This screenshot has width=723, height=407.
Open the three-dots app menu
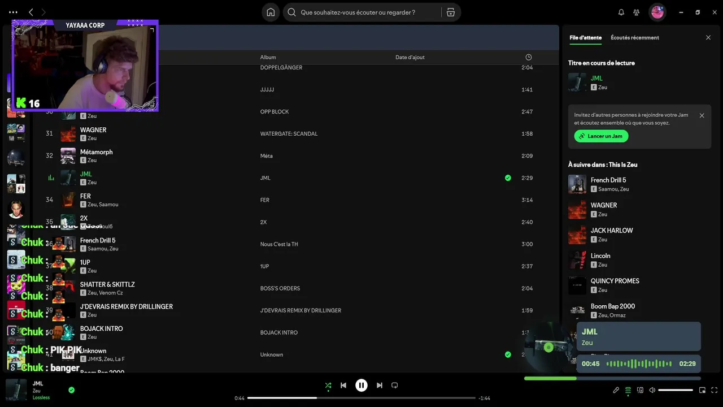(13, 12)
